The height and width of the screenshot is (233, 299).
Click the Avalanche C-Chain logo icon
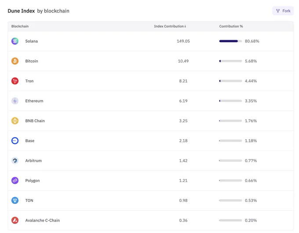click(15, 220)
